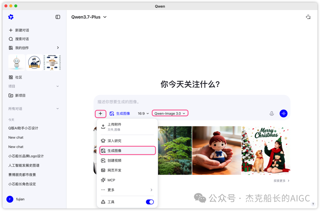Collapse the 项目 section

tap(57, 86)
